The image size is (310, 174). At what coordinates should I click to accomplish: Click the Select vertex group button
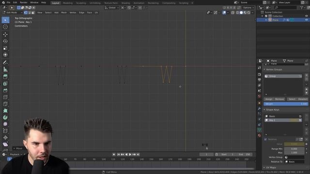292,99
